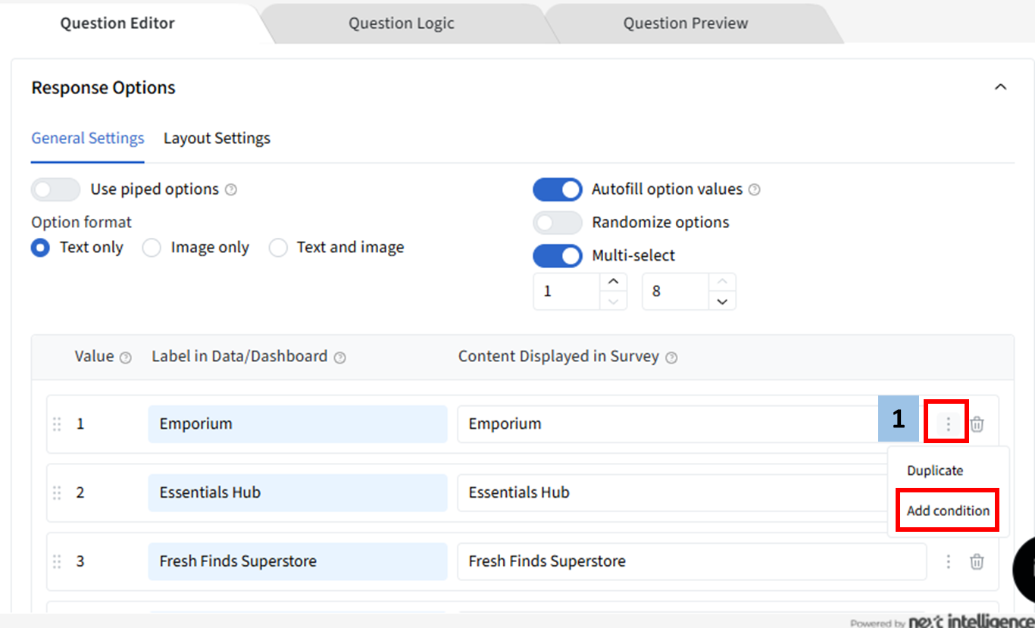Increase the minimum selection count stepper

pos(613,282)
